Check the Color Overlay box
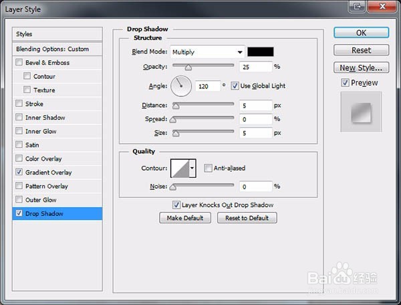The image size is (401, 305). point(19,158)
